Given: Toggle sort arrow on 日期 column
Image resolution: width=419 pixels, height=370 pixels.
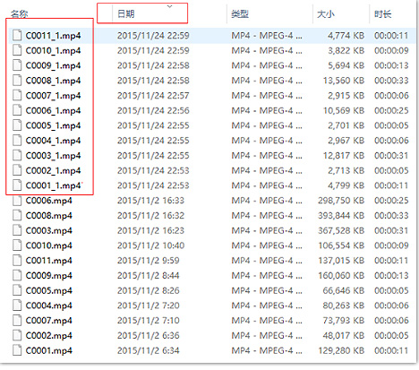Looking at the screenshot, I should pyautogui.click(x=169, y=6).
